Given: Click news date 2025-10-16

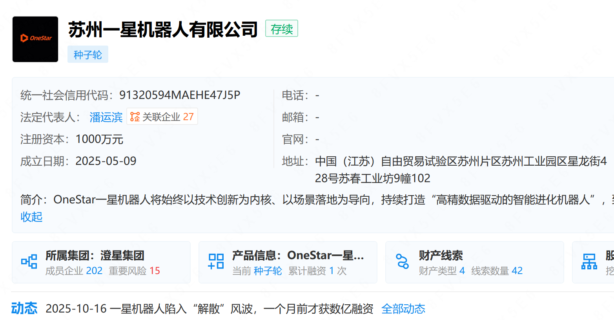Looking at the screenshot, I should (76, 309).
